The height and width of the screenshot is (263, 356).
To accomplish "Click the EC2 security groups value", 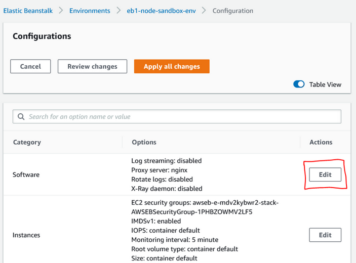I will point(205,207).
